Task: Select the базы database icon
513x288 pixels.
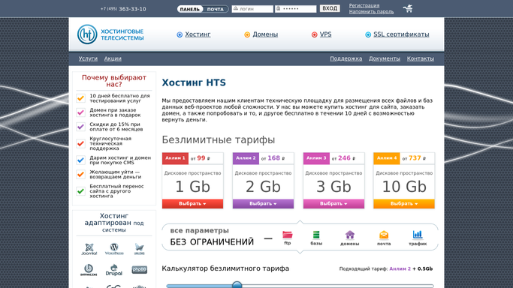Action: [x=316, y=235]
